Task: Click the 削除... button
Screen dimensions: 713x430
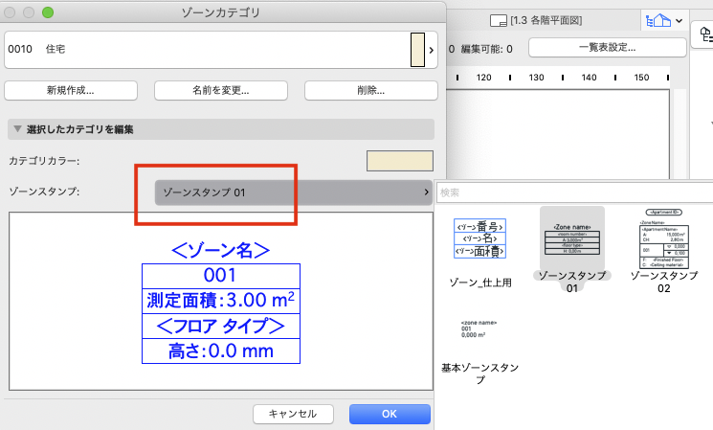Action: [371, 90]
